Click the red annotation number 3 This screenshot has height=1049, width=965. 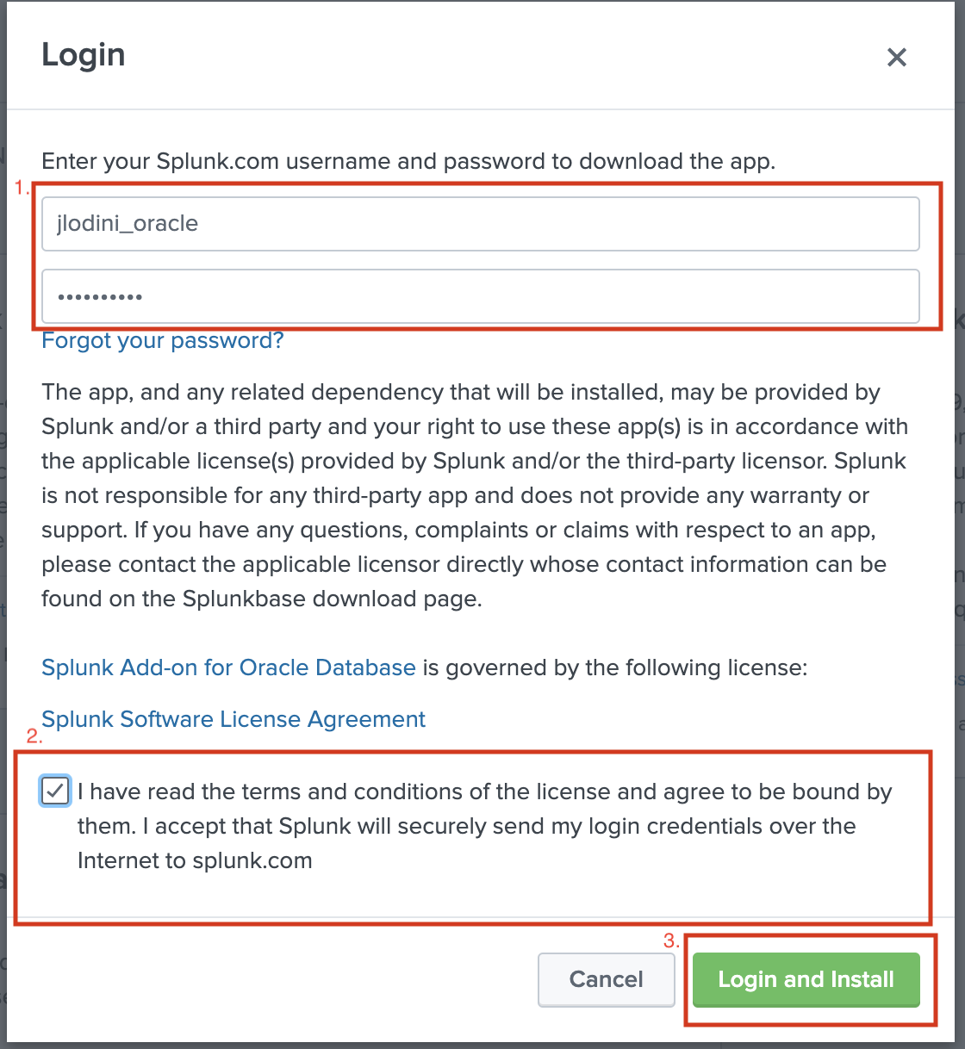click(670, 941)
